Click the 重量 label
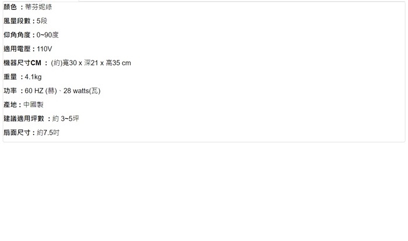This screenshot has height=241, width=408. point(10,77)
